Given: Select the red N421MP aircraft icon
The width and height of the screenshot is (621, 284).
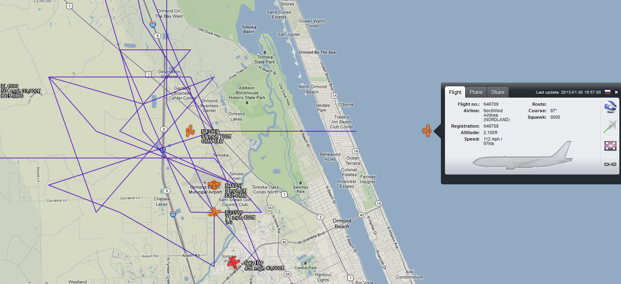Looking at the screenshot, I should tap(234, 263).
